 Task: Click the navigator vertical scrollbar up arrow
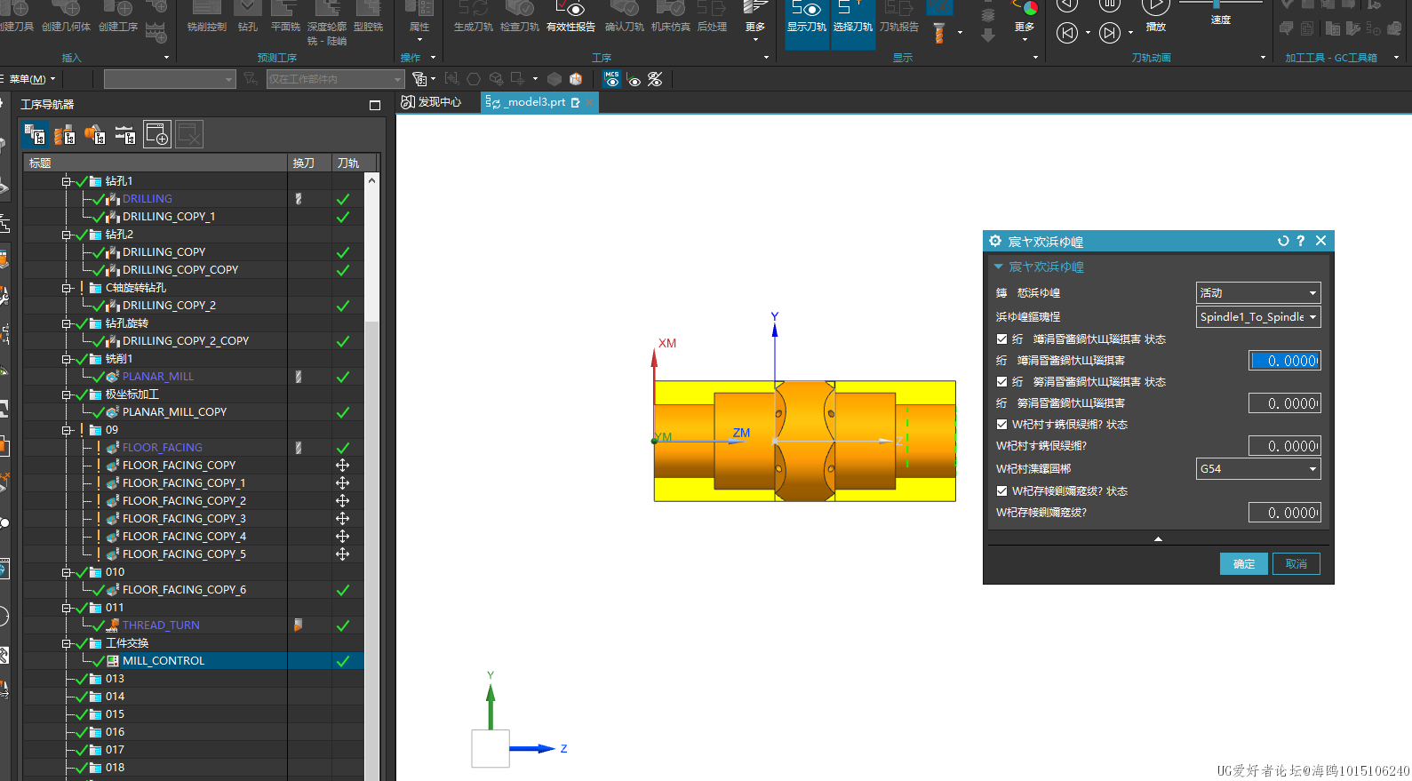point(371,180)
